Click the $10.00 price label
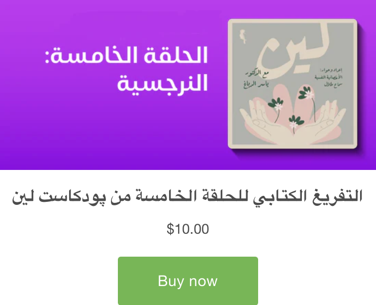Viewport: 376px width, 305px height. 188,229
